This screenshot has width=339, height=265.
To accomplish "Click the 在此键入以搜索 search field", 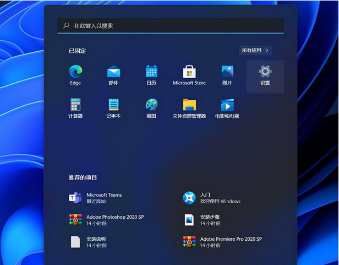I will pos(171,25).
